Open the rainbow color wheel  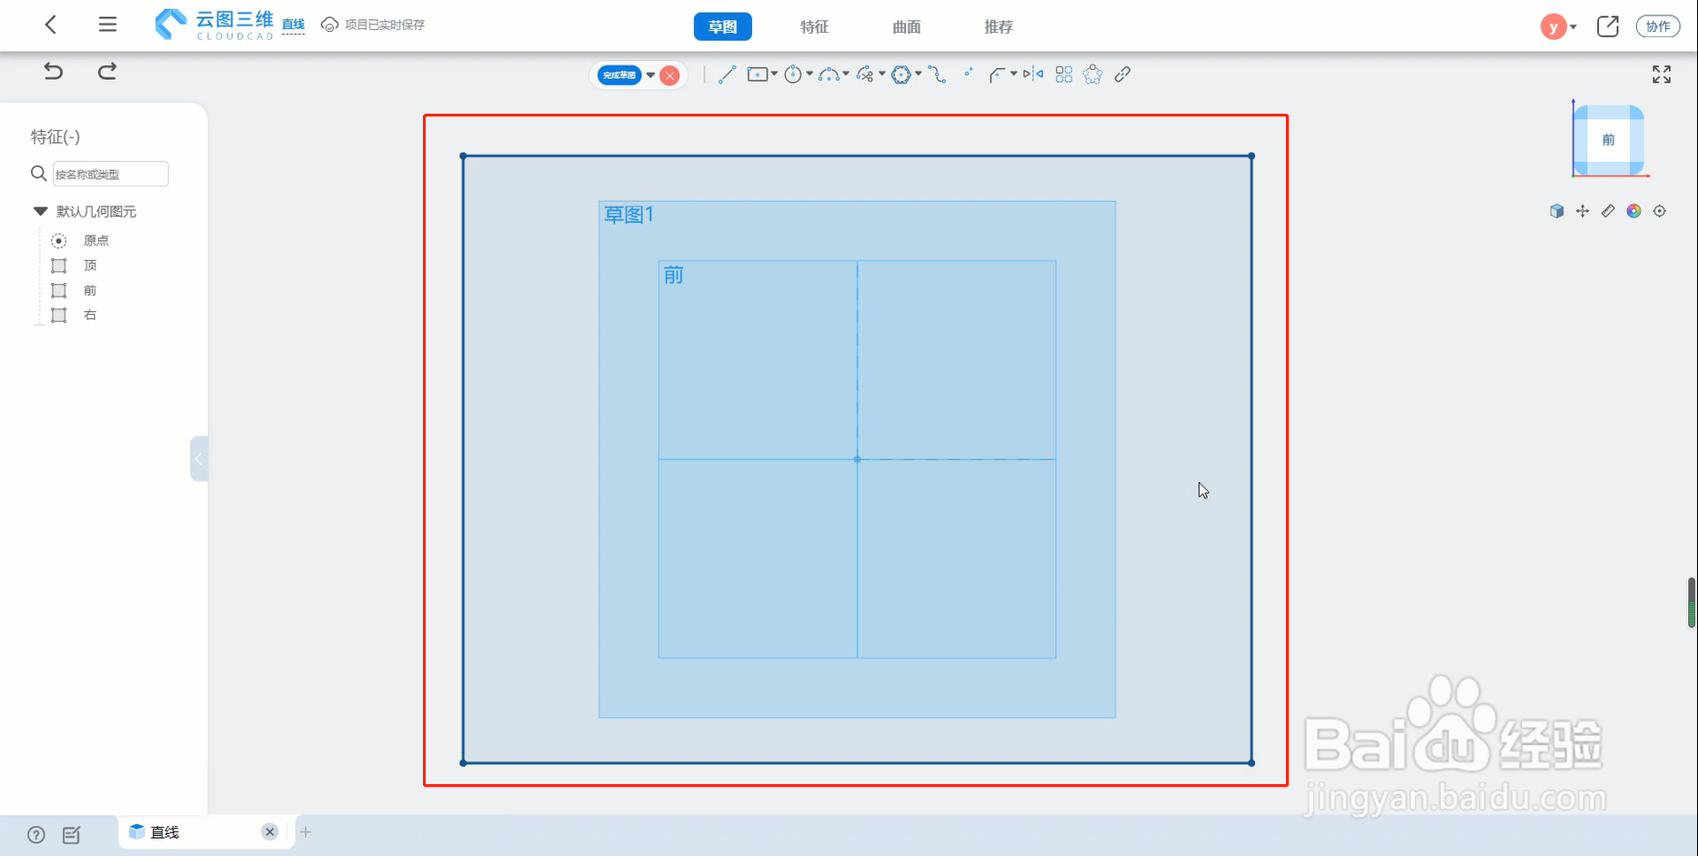[1634, 211]
